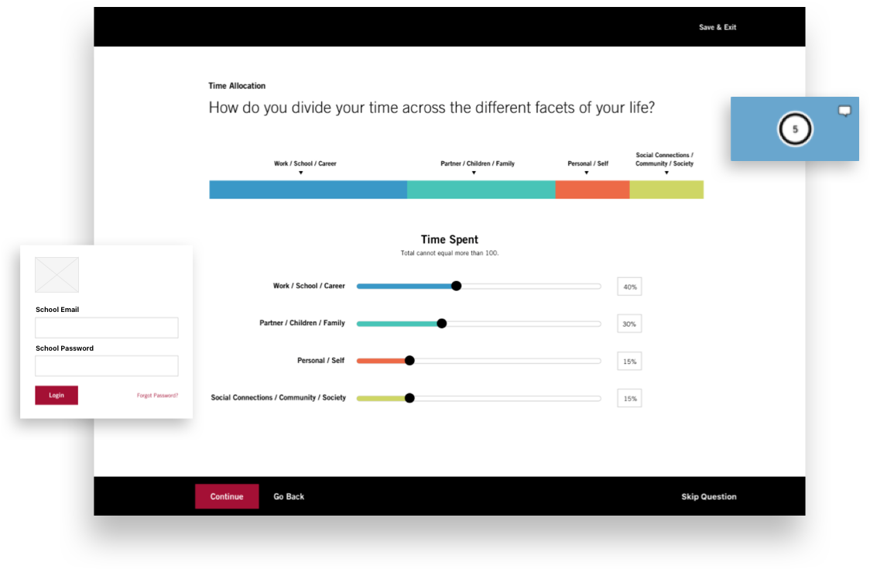Screen dimensions: 870x569
Task: Click the 40% value box
Action: 629,286
